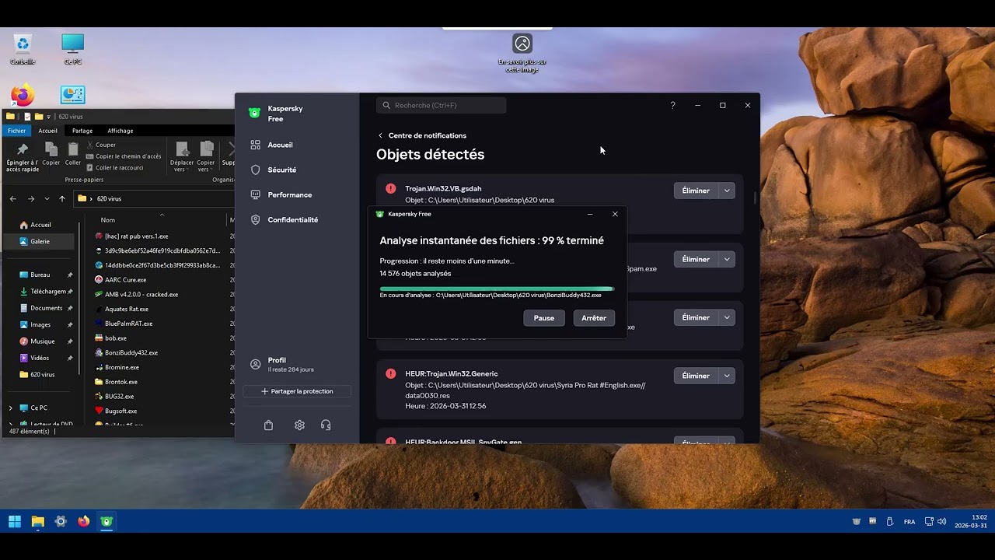The width and height of the screenshot is (995, 560).
Task: Open Kaspersky icon on taskbar
Action: [106, 521]
